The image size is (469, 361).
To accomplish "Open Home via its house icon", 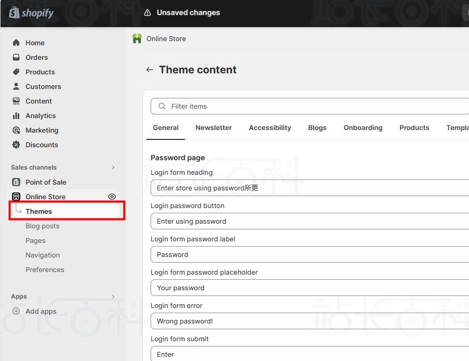I will pyautogui.click(x=16, y=43).
